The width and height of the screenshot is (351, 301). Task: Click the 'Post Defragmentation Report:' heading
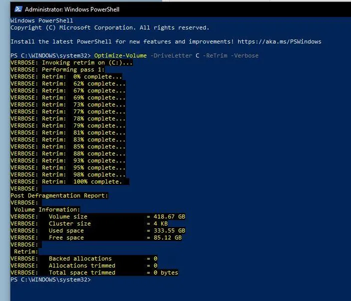59,195
